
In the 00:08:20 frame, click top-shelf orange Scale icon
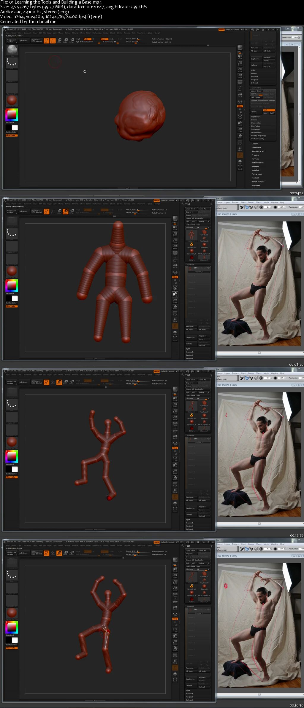click(65, 211)
